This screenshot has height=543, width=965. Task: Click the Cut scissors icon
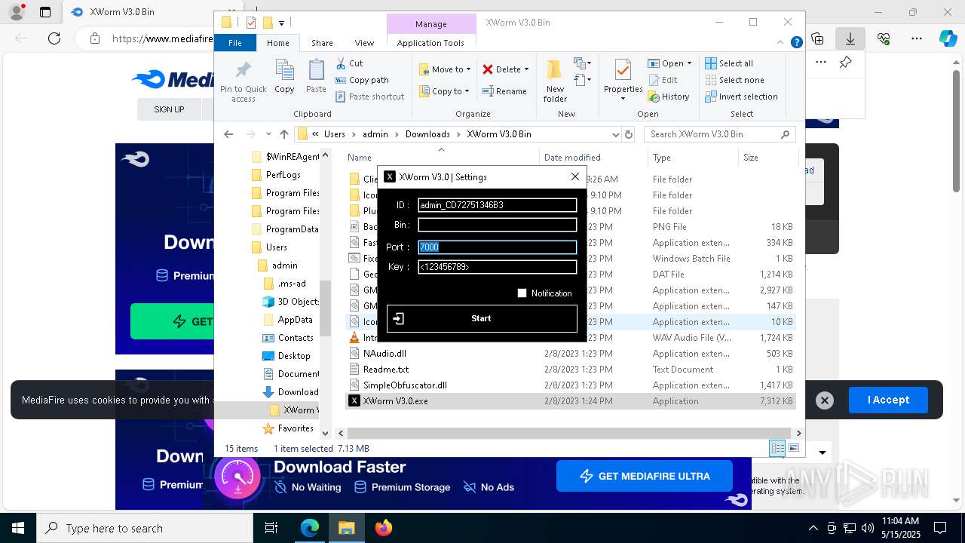click(x=341, y=63)
